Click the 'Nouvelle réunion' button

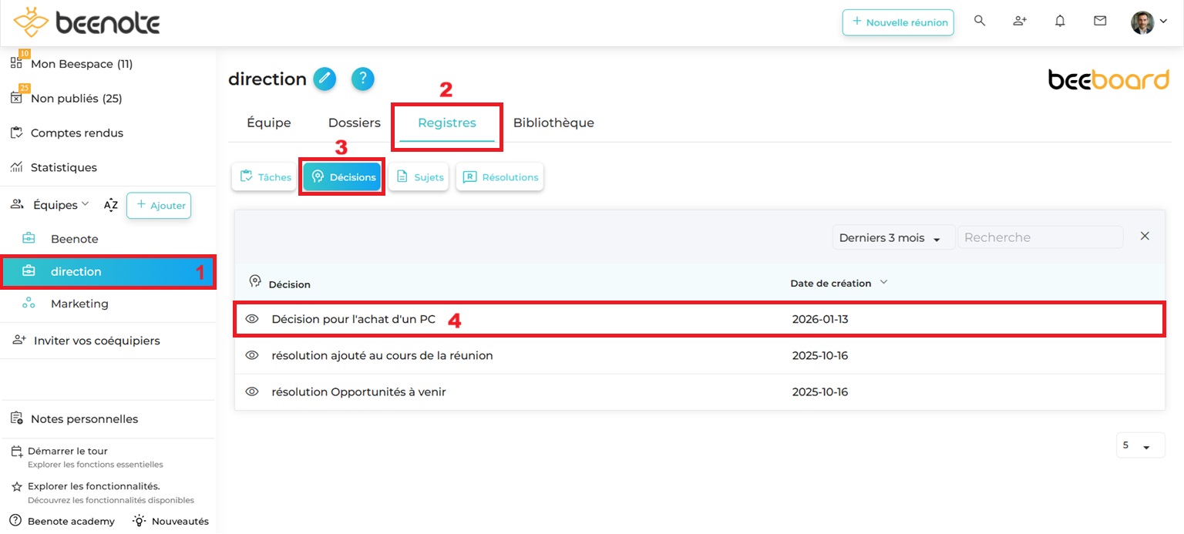[898, 22]
